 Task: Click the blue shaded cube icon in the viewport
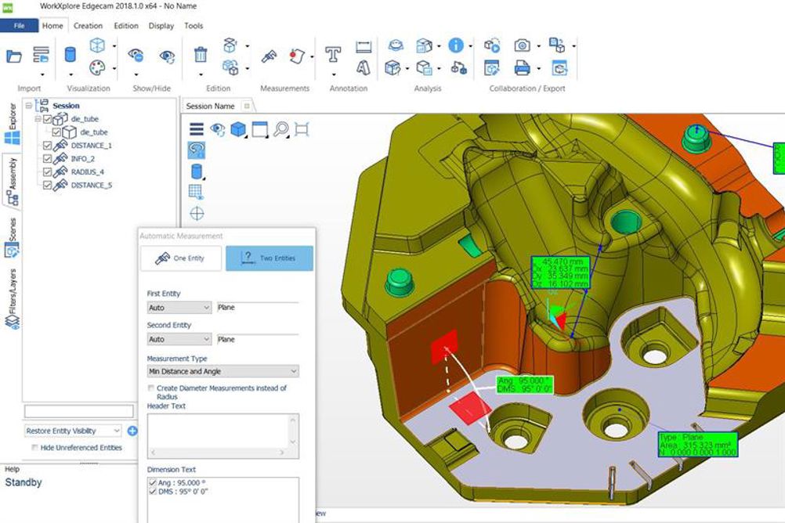238,129
